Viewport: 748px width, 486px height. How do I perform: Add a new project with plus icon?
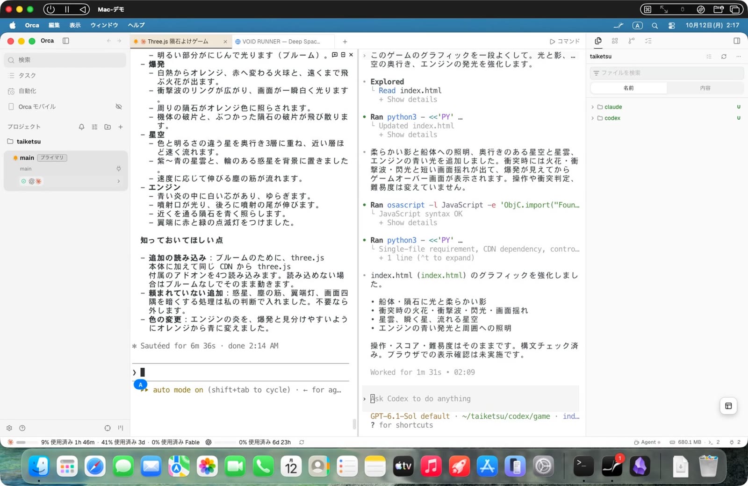(121, 127)
